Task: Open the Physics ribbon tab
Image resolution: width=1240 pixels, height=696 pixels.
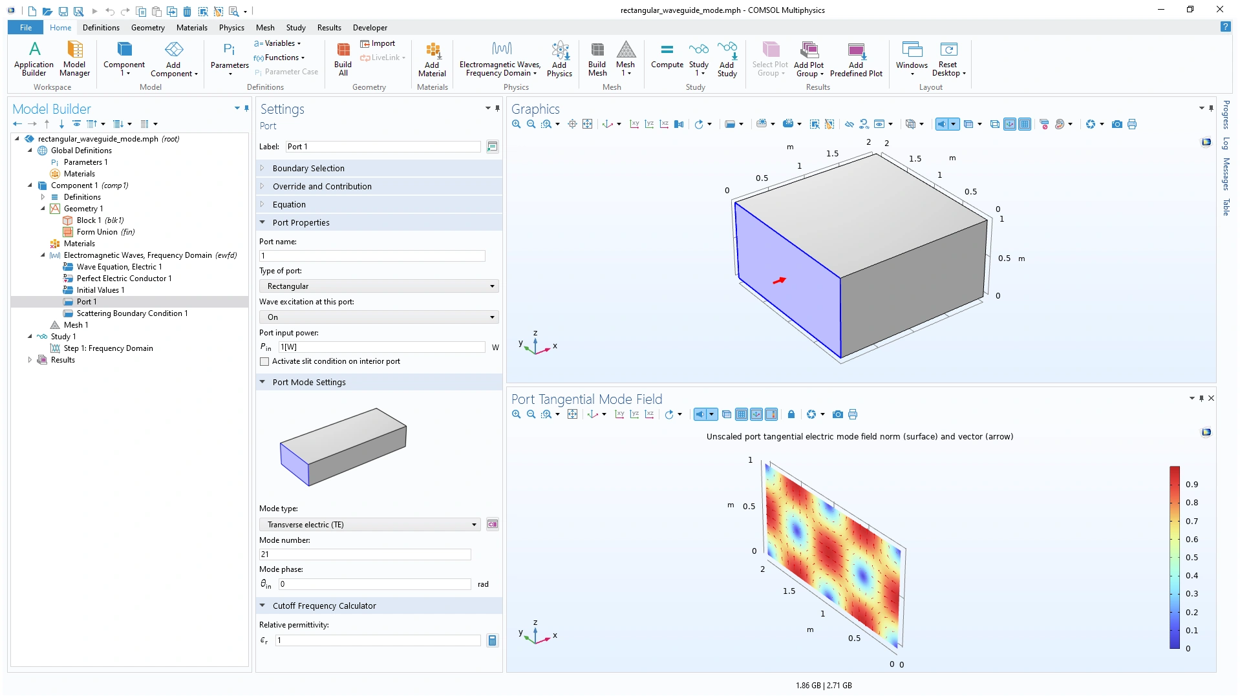Action: tap(231, 28)
